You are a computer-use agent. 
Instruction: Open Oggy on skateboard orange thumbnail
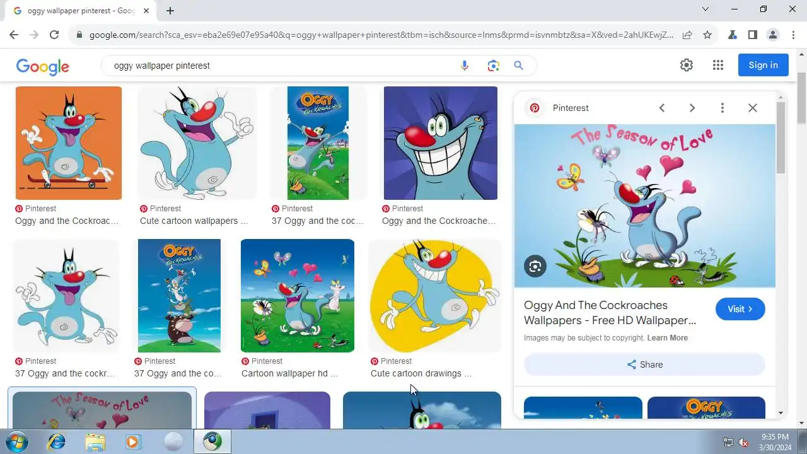[x=69, y=143]
